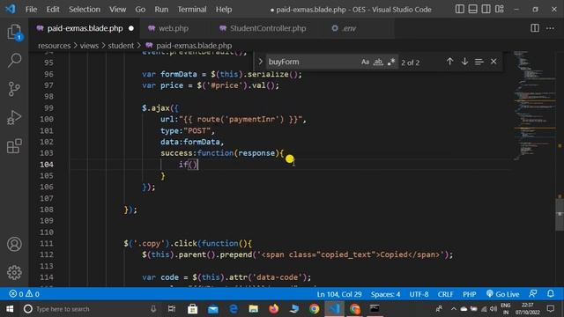This screenshot has height=317, width=564.
Task: Start Go Live server
Action: [502, 294]
